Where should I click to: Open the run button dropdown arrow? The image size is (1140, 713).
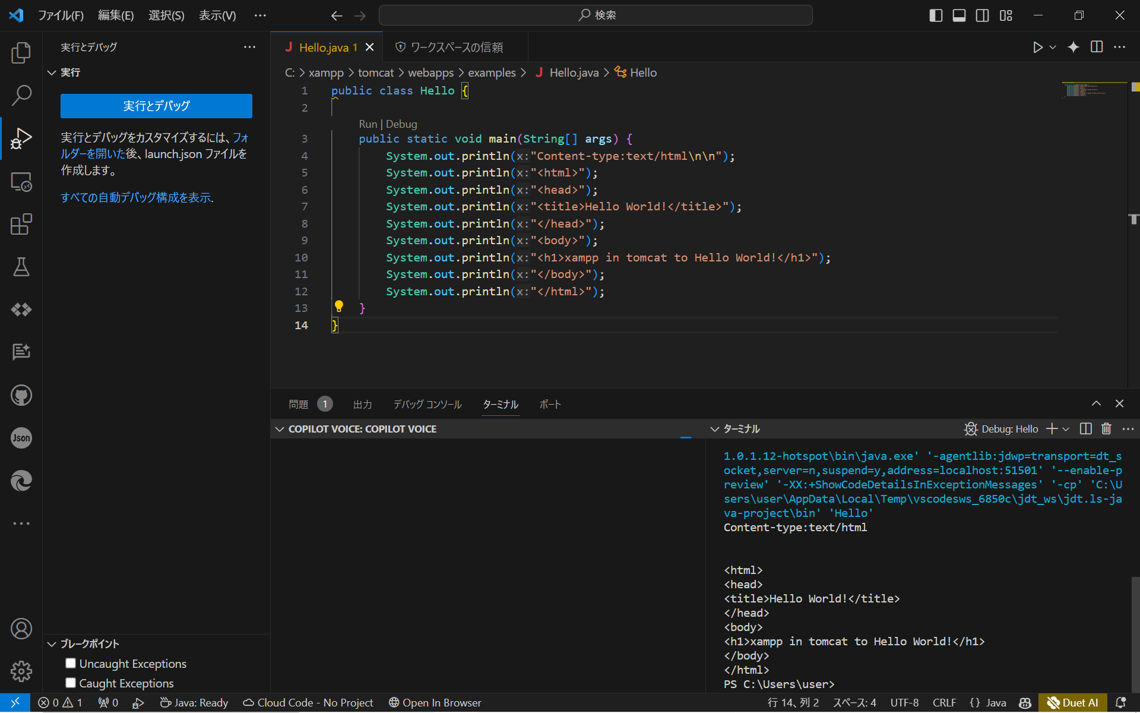[1053, 47]
